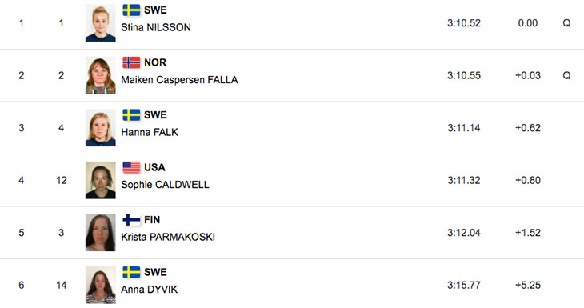Select the Anna DYVIK name link
This screenshot has height=308, width=584.
[150, 290]
